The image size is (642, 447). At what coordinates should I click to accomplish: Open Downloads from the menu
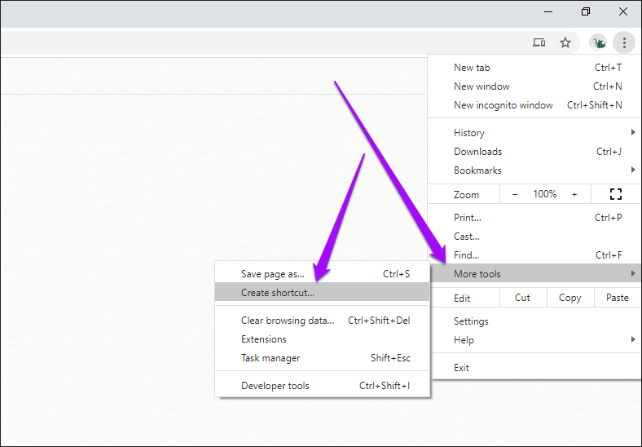click(x=534, y=152)
